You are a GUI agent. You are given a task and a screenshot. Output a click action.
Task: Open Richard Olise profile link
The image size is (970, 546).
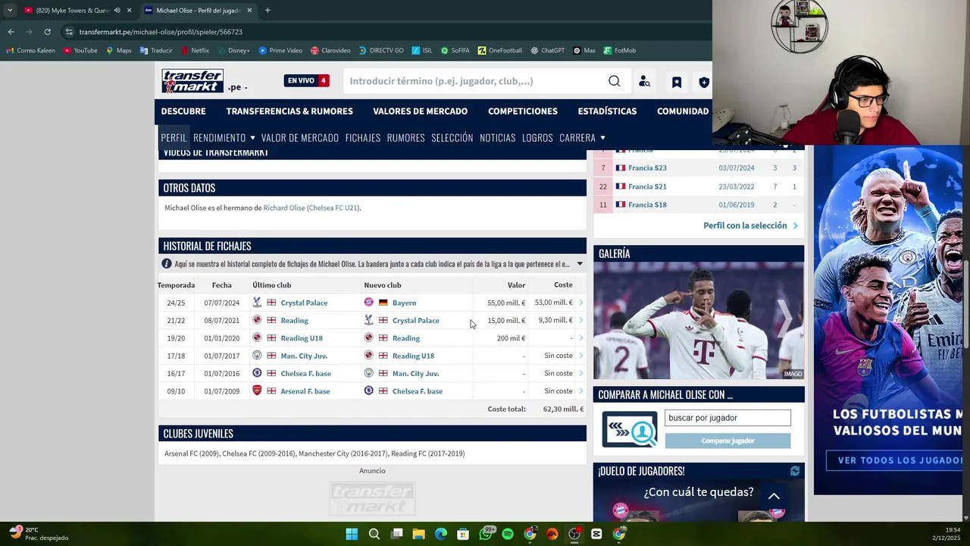click(283, 208)
